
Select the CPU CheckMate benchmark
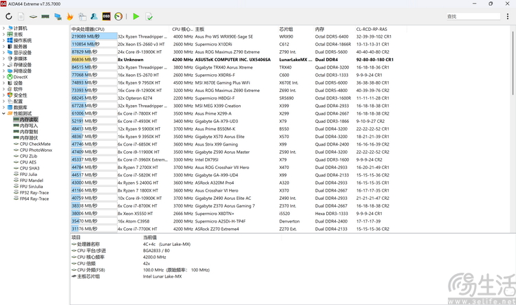[x=35, y=144]
